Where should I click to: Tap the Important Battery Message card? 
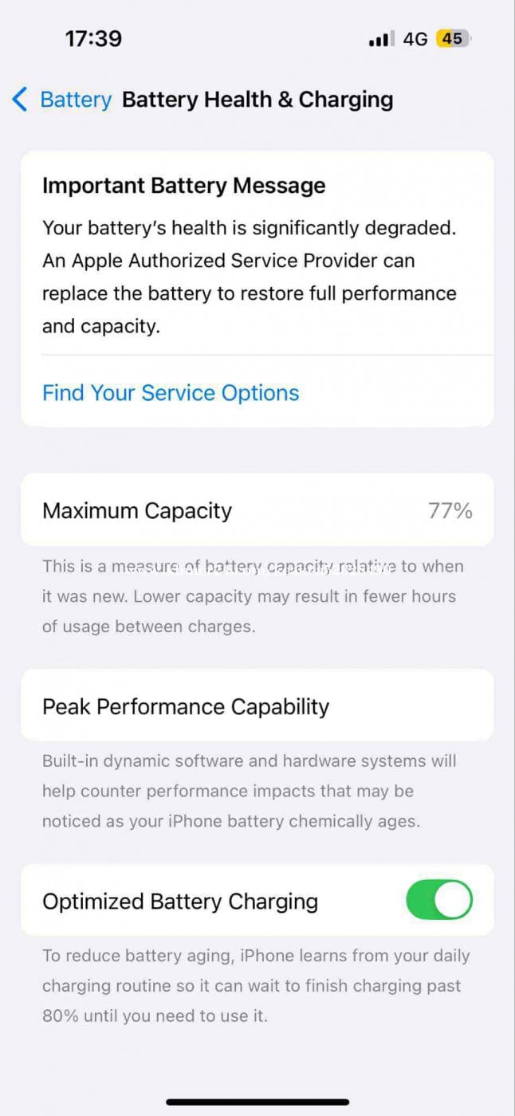tap(257, 289)
